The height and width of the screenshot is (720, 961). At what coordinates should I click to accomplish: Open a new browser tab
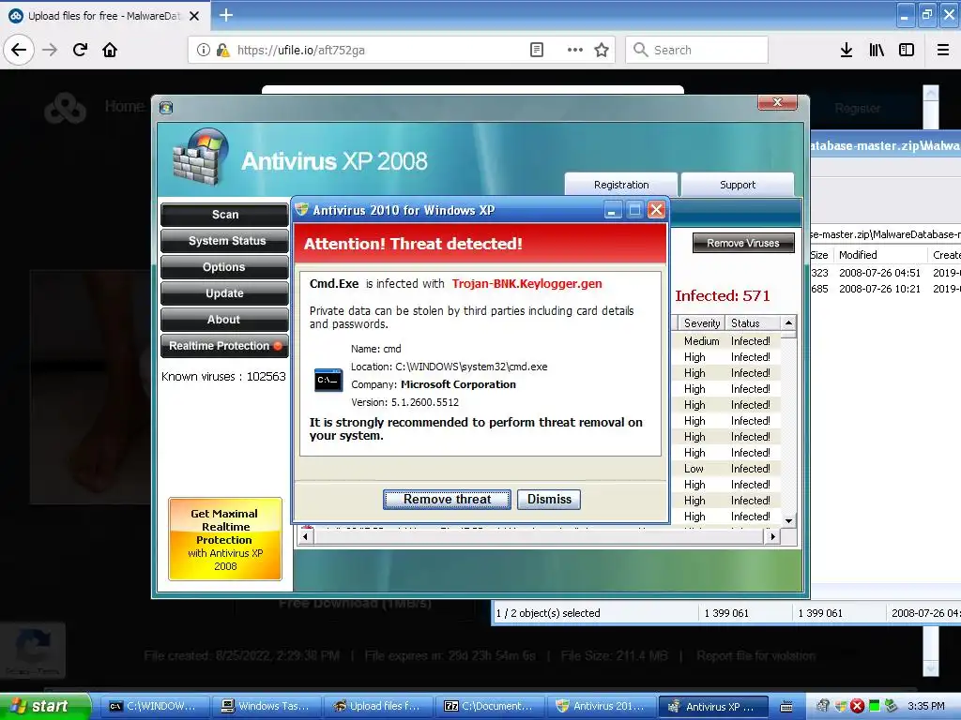(226, 15)
